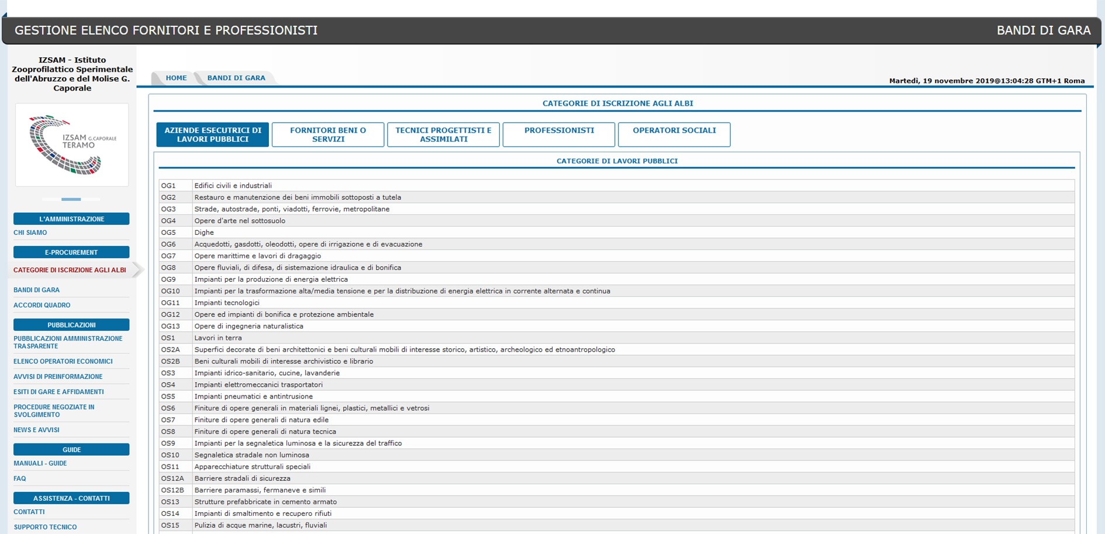The image size is (1105, 534).
Task: Click Pubblicazioni section header
Action: point(71,324)
